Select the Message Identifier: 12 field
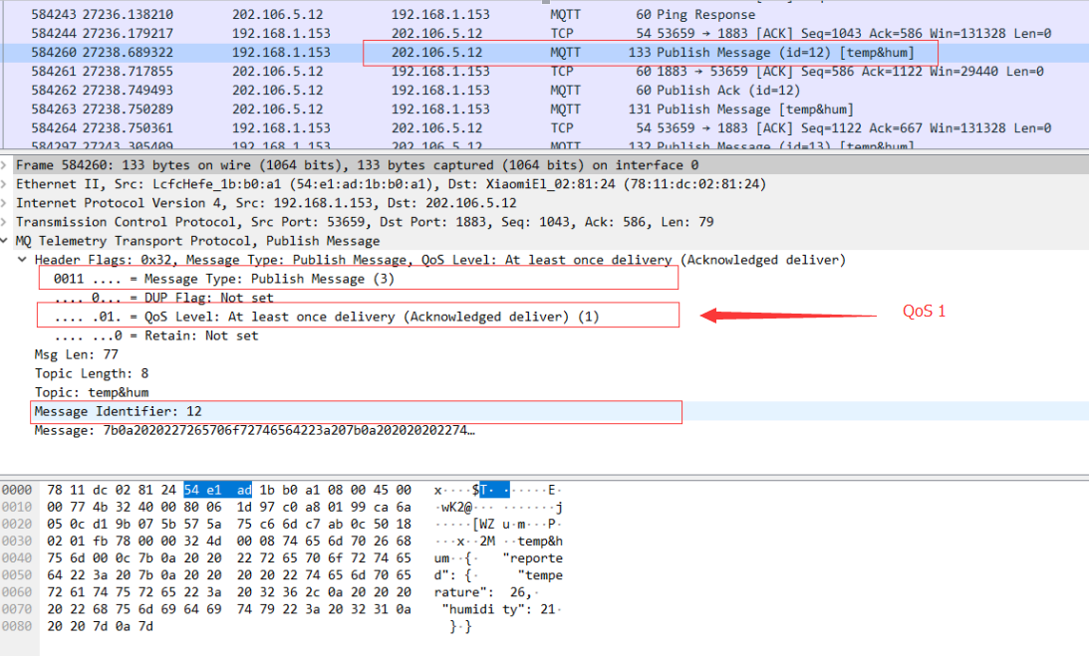 pyautogui.click(x=120, y=410)
